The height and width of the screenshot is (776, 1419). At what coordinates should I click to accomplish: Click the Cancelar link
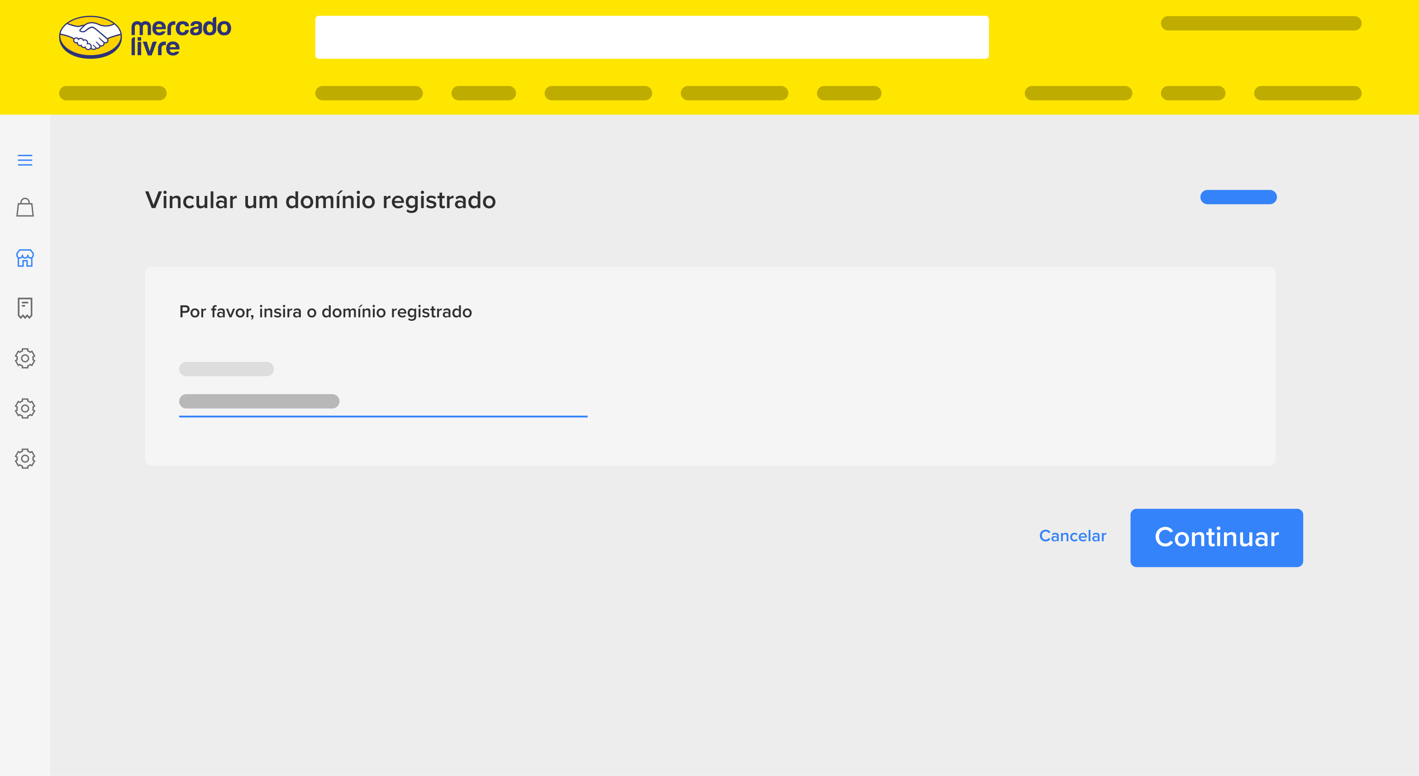(1072, 536)
